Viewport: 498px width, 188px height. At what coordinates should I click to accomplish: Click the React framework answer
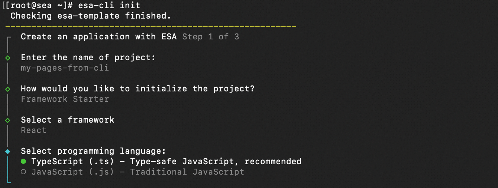coord(33,130)
